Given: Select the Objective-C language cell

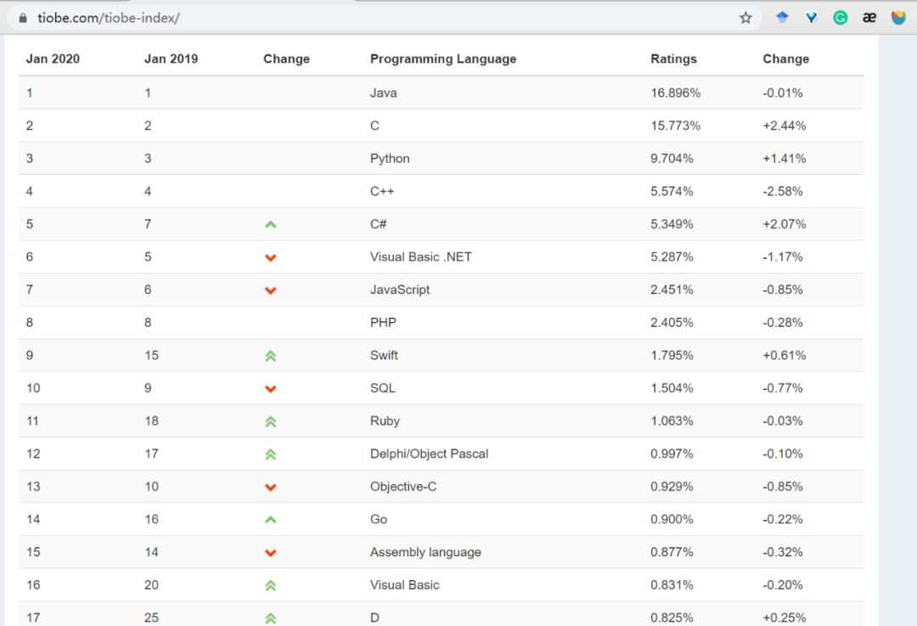Looking at the screenshot, I should tap(403, 486).
